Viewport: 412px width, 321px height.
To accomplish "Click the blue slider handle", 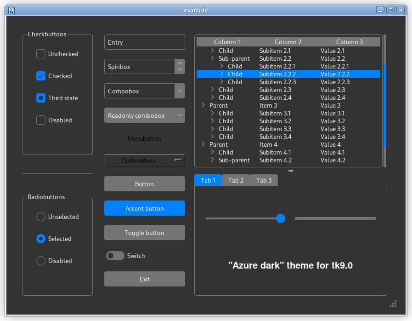I will (281, 218).
